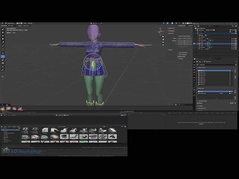Open the Options dropdown in viewport header

pos(191,26)
